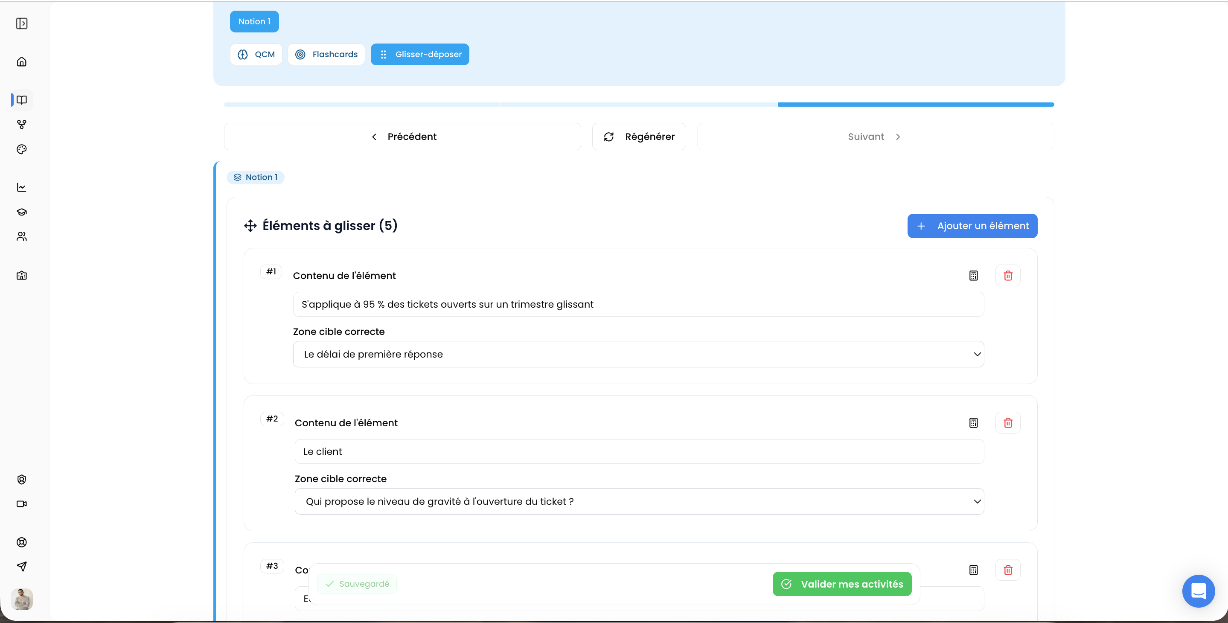Click the calculator icon for element #1

point(973,276)
